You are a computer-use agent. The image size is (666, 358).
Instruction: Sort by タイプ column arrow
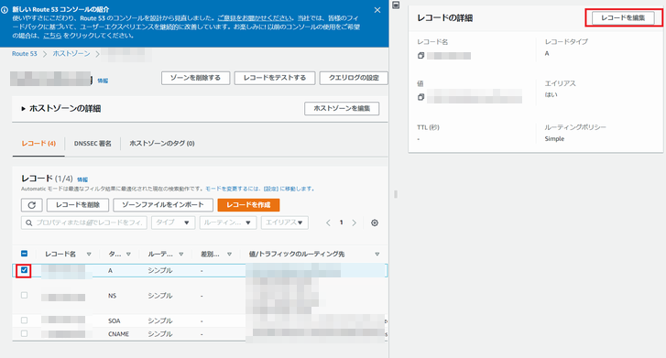point(128,255)
